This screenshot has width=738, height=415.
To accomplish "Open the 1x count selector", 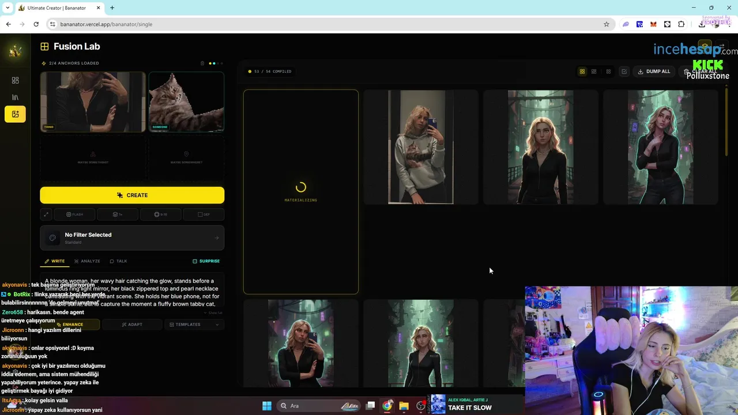I will coord(118,214).
